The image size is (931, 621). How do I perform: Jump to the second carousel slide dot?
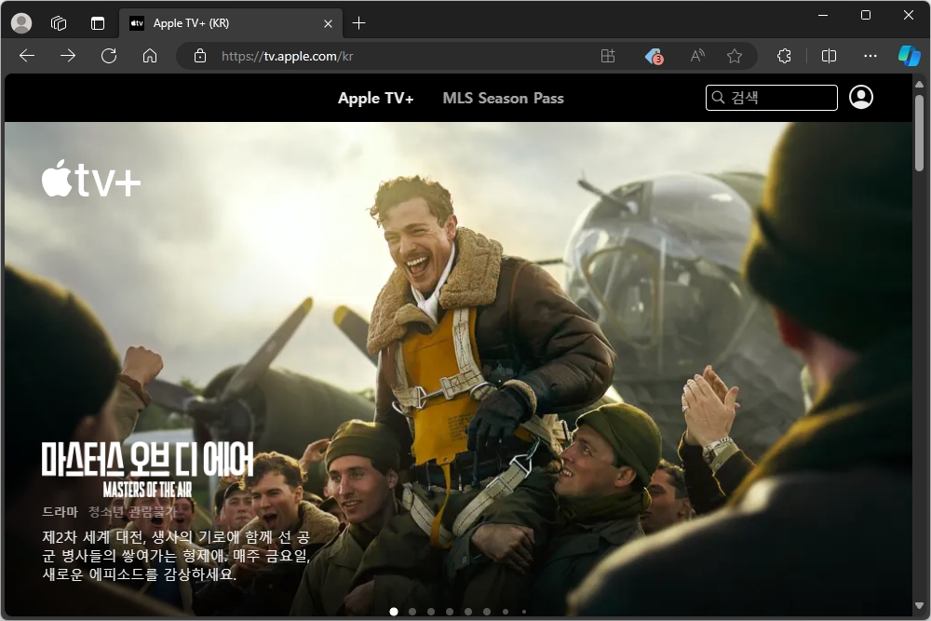[412, 612]
